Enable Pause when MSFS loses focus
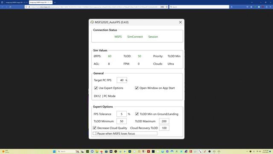273x154 pixels. click(x=95, y=133)
